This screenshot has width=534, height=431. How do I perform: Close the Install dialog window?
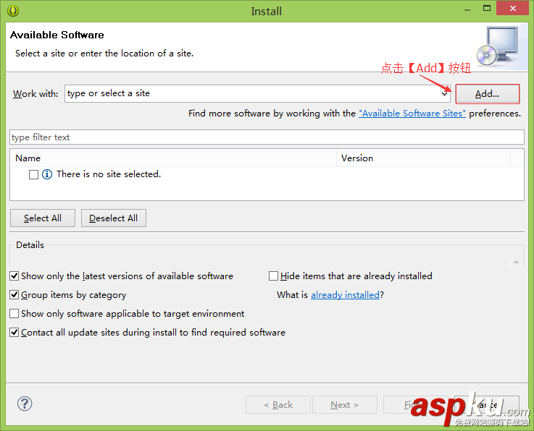click(x=512, y=9)
